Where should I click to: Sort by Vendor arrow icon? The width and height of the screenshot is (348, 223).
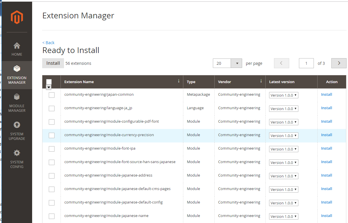(x=261, y=81)
